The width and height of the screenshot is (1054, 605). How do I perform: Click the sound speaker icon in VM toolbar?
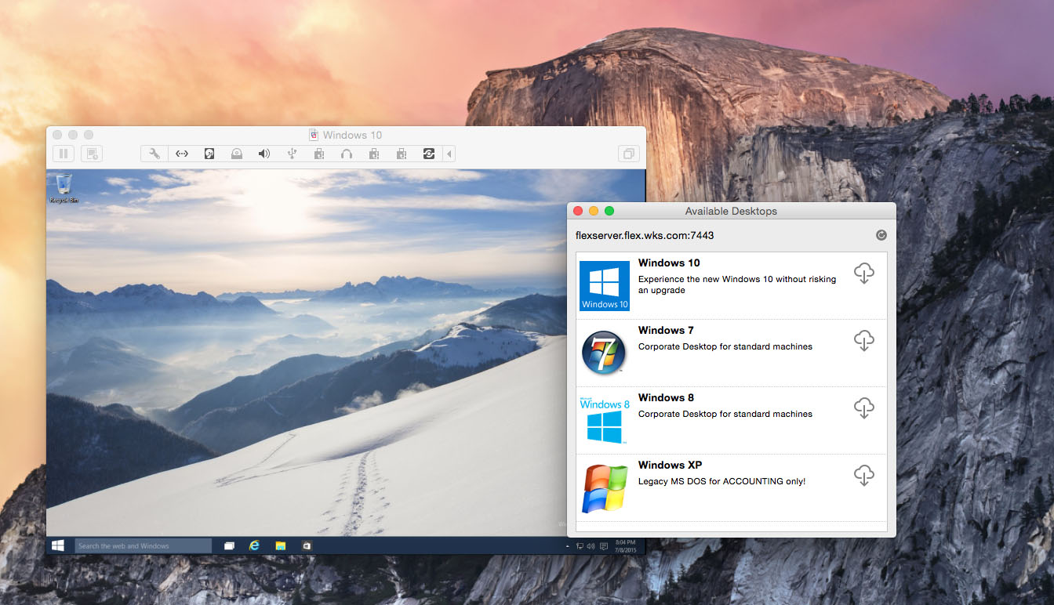click(x=264, y=154)
